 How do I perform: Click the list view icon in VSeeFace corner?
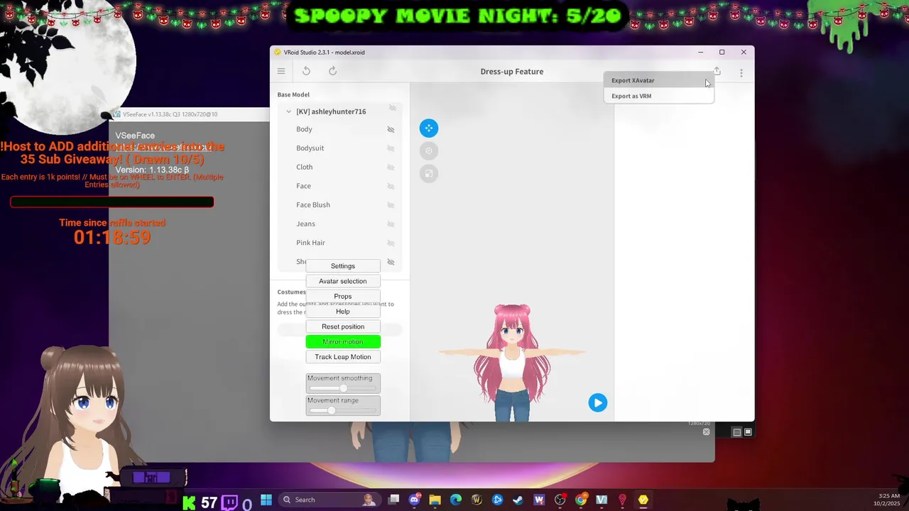click(x=737, y=432)
